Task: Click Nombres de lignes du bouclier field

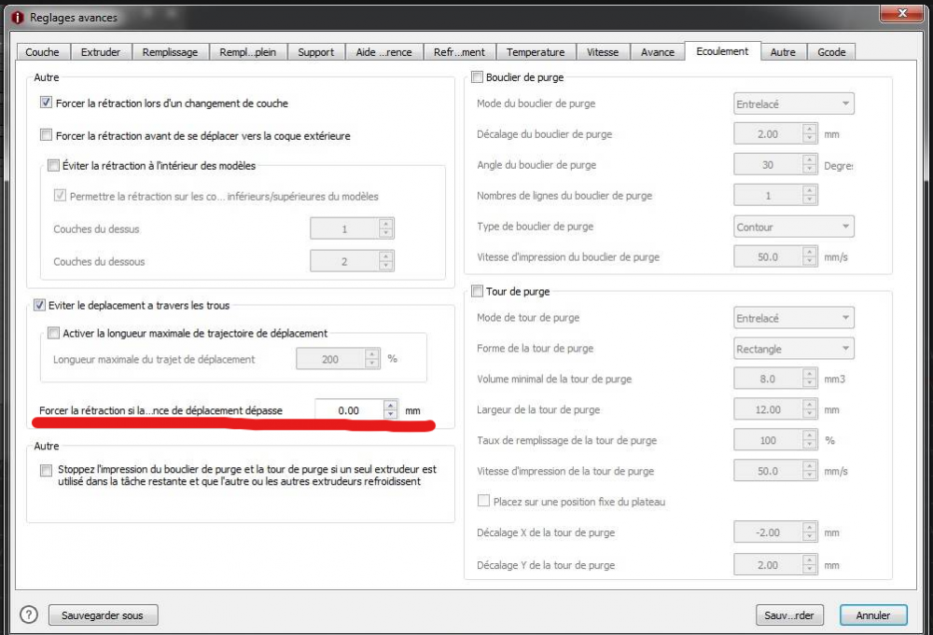Action: click(768, 196)
